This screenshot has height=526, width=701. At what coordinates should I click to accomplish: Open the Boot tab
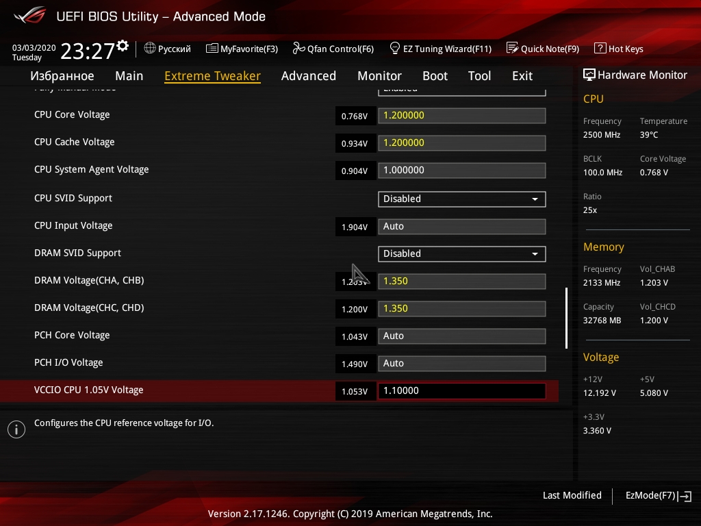click(x=435, y=76)
